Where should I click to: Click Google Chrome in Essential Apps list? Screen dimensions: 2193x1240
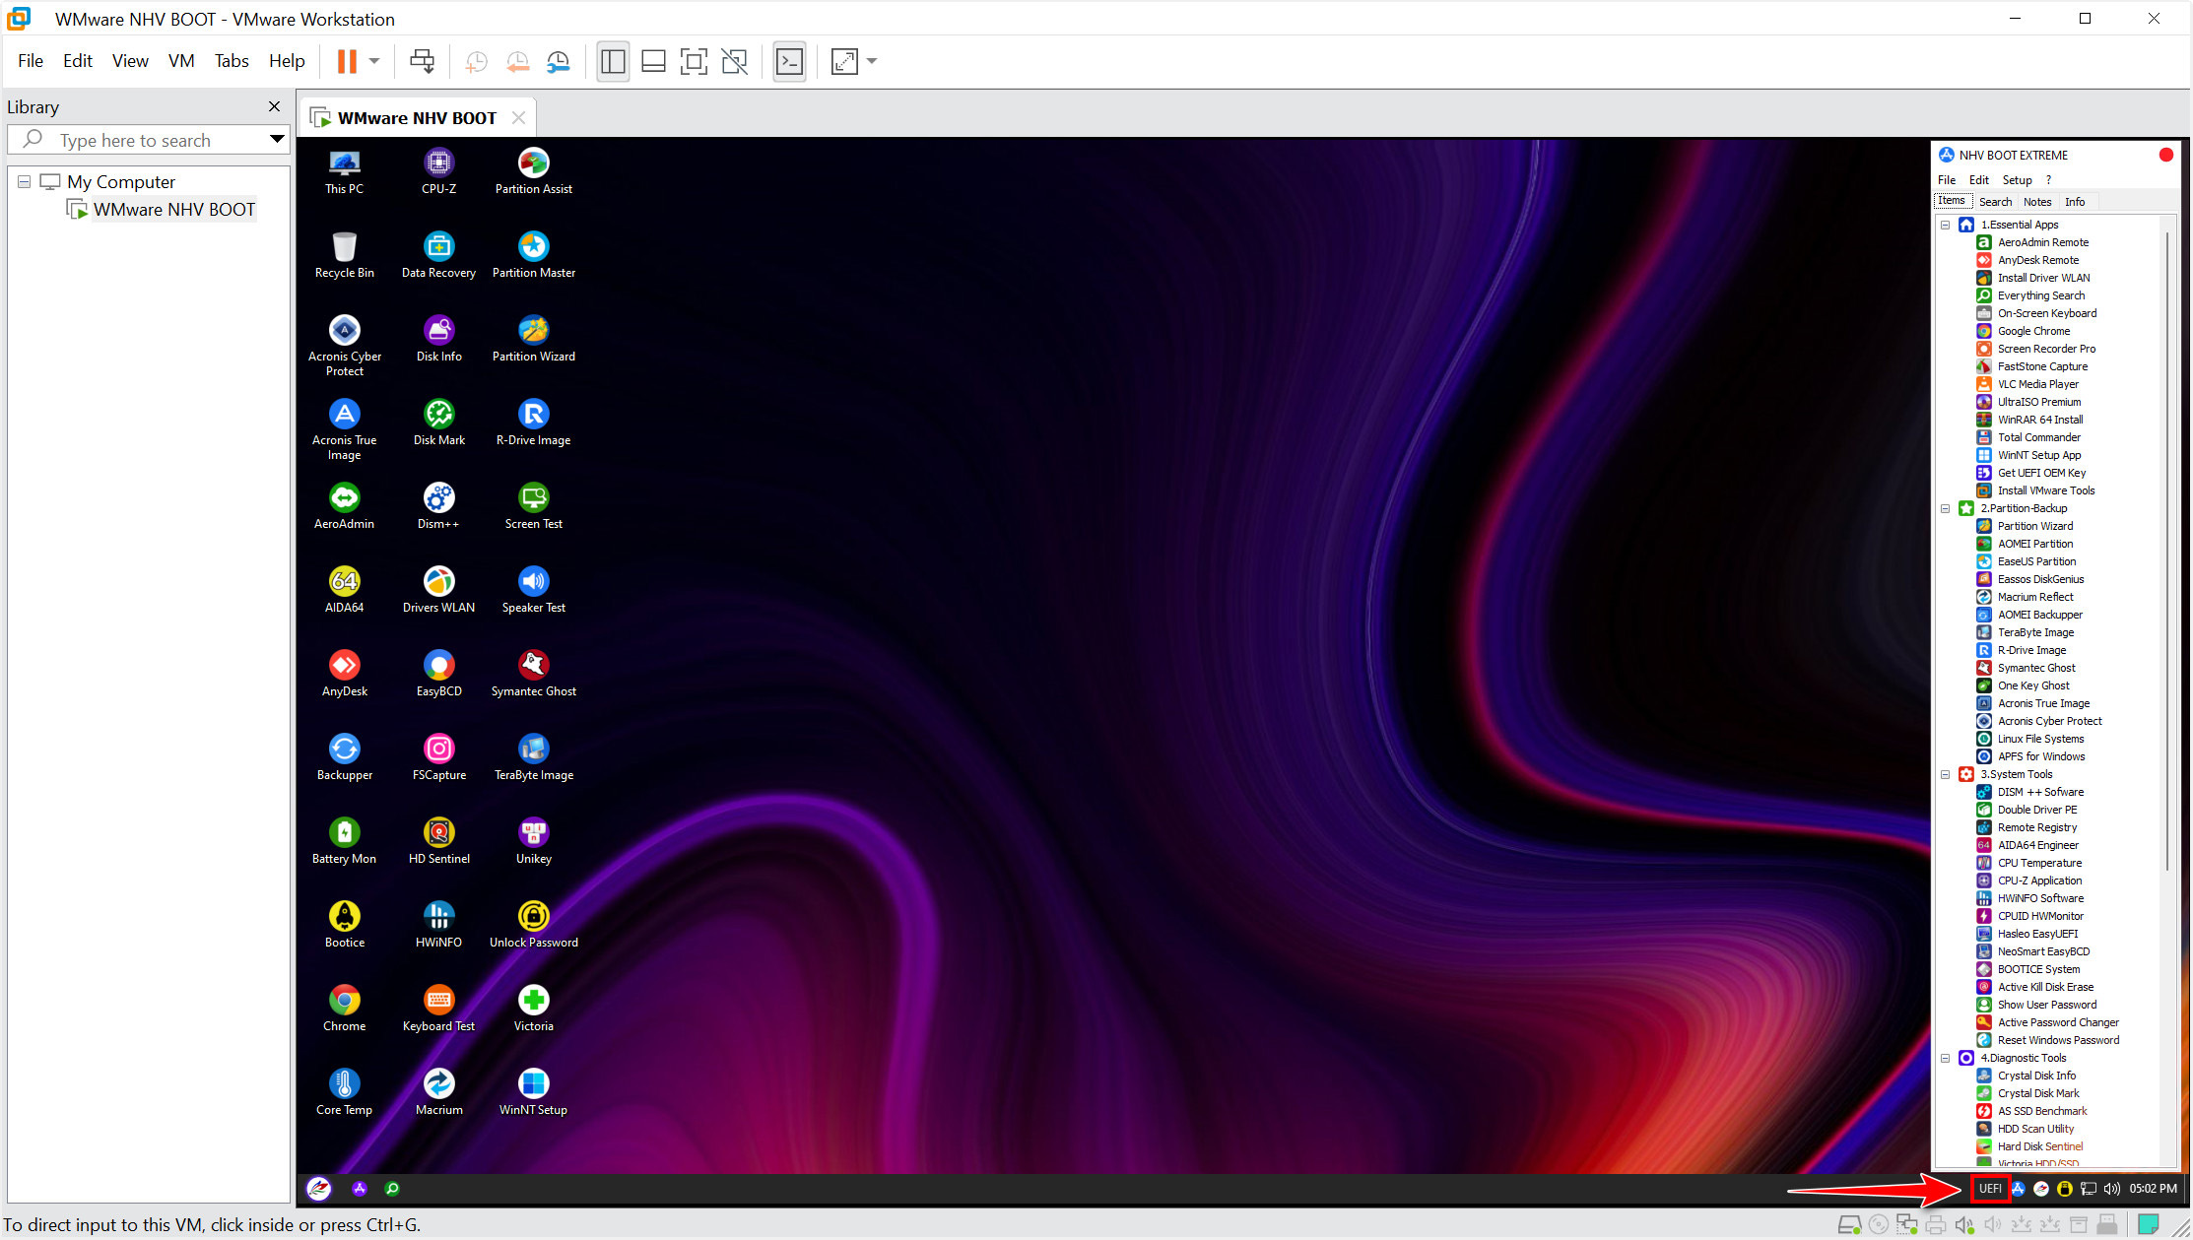pos(2032,331)
